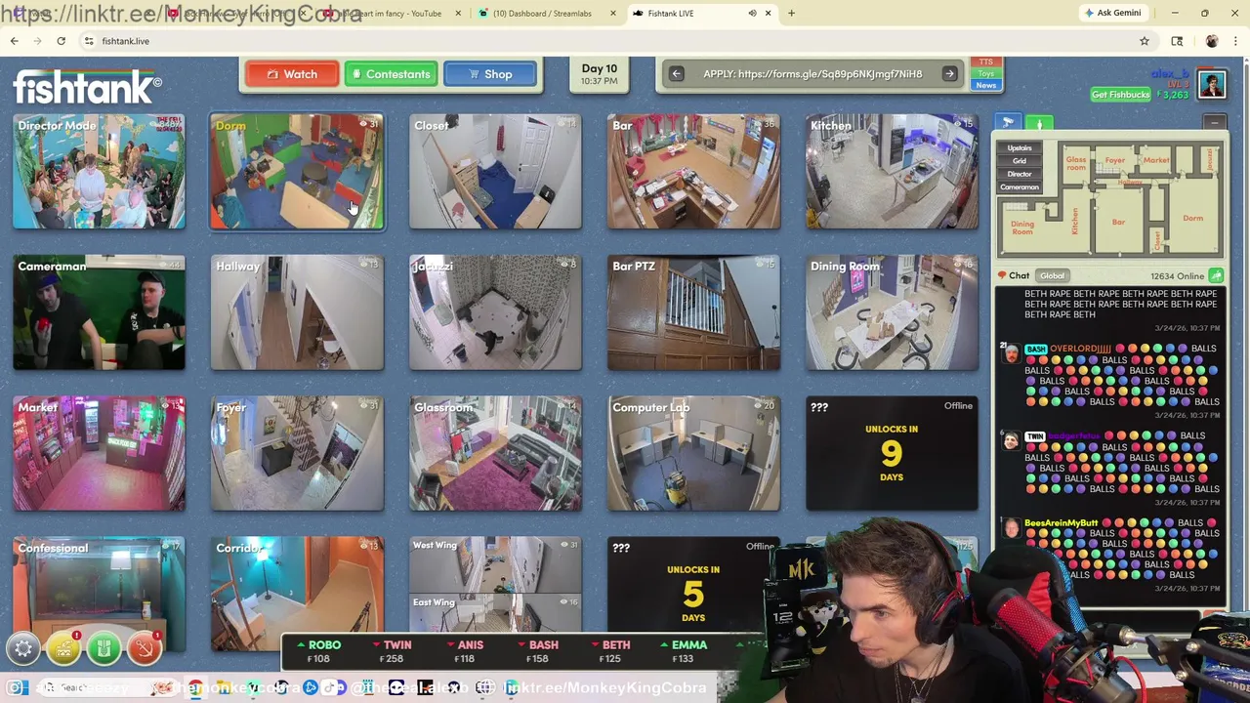Click the green icon beside 12634 Online
This screenshot has width=1250, height=703.
[x=1216, y=276]
